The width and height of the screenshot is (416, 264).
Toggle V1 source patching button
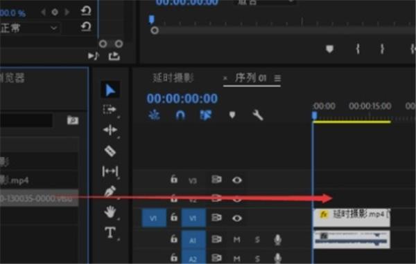(x=154, y=218)
